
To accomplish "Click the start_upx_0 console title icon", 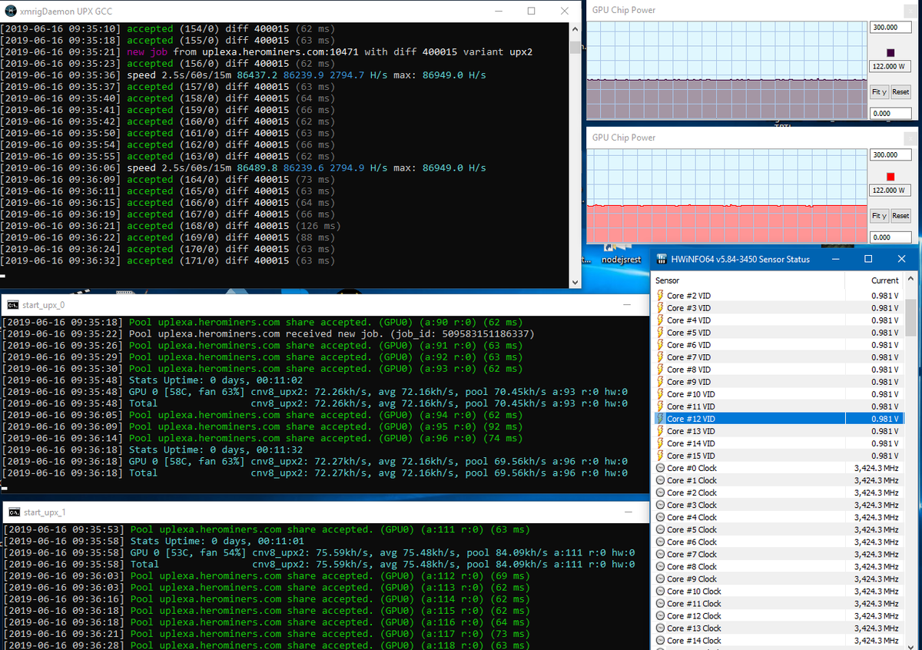I will [x=12, y=305].
